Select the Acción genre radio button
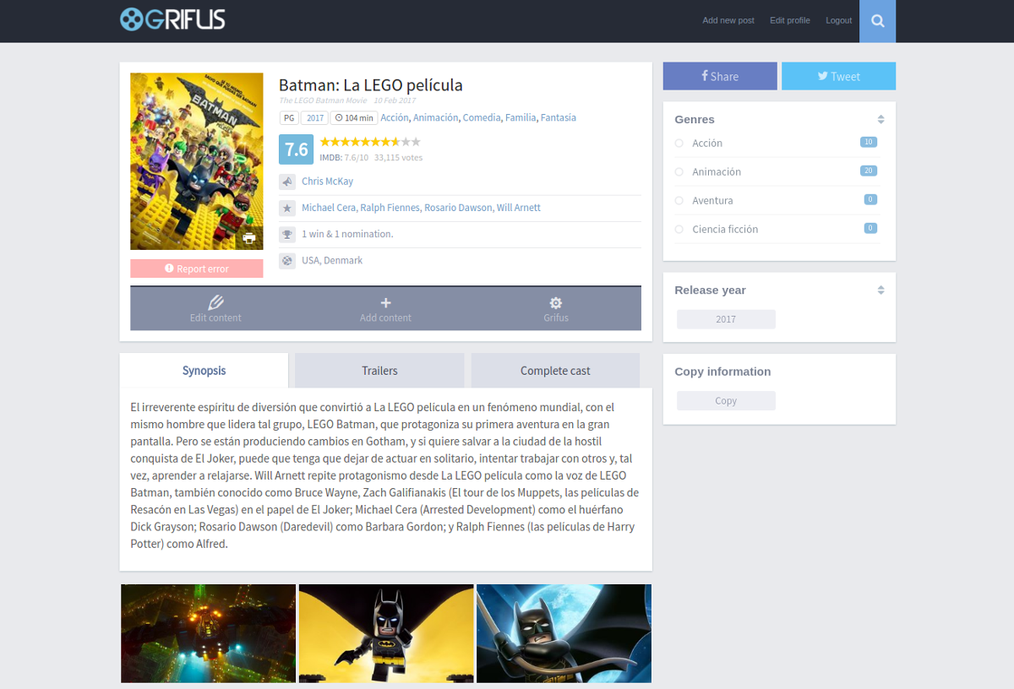This screenshot has width=1014, height=689. pyautogui.click(x=679, y=144)
